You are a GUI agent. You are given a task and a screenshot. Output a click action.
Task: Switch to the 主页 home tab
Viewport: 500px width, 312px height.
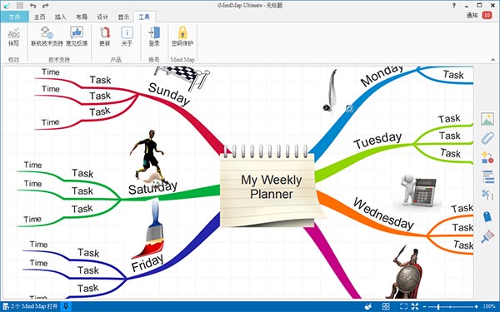click(39, 17)
